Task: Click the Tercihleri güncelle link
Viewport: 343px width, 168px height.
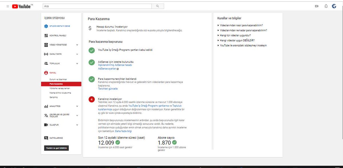Action: 108,89
